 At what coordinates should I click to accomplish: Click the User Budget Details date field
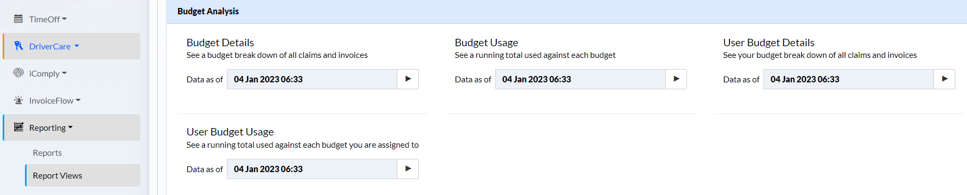(x=849, y=79)
